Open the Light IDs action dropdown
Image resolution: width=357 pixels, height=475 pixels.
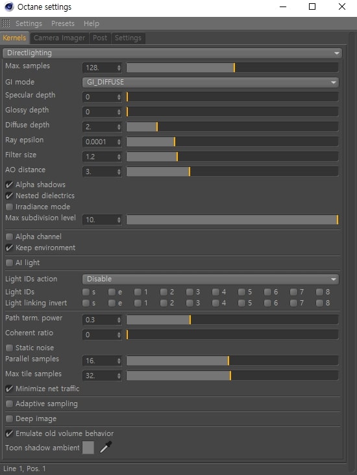coord(210,279)
